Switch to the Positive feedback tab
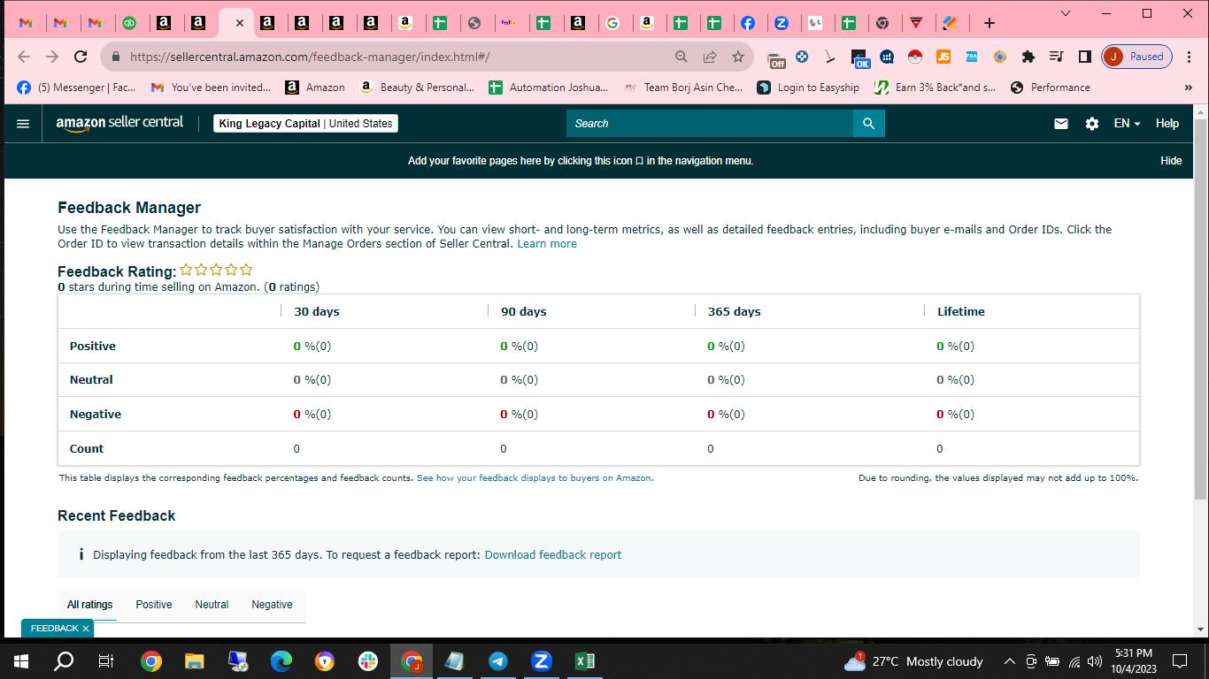Viewport: 1209px width, 679px height. 154,605
